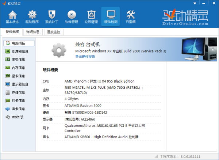The width and height of the screenshot is (219, 160).
Task: Click the 网卡信息 network card icon
Action: click(x=8, y=100)
